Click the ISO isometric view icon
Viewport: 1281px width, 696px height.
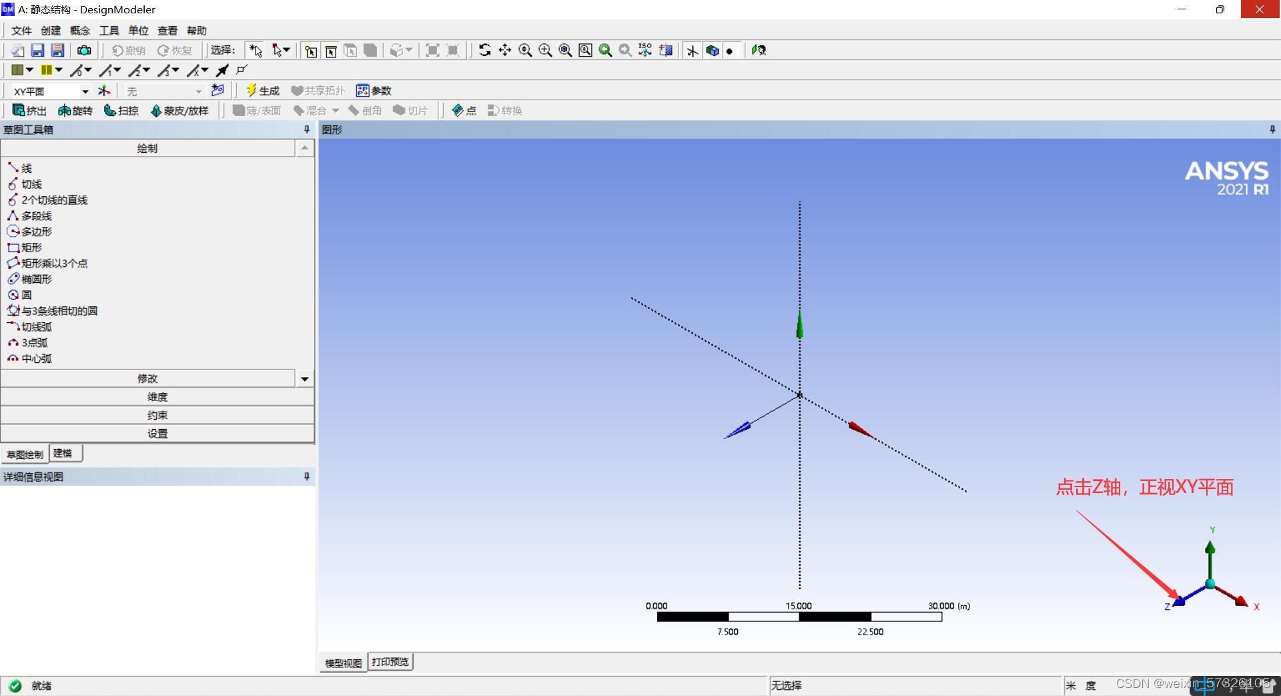tap(645, 51)
